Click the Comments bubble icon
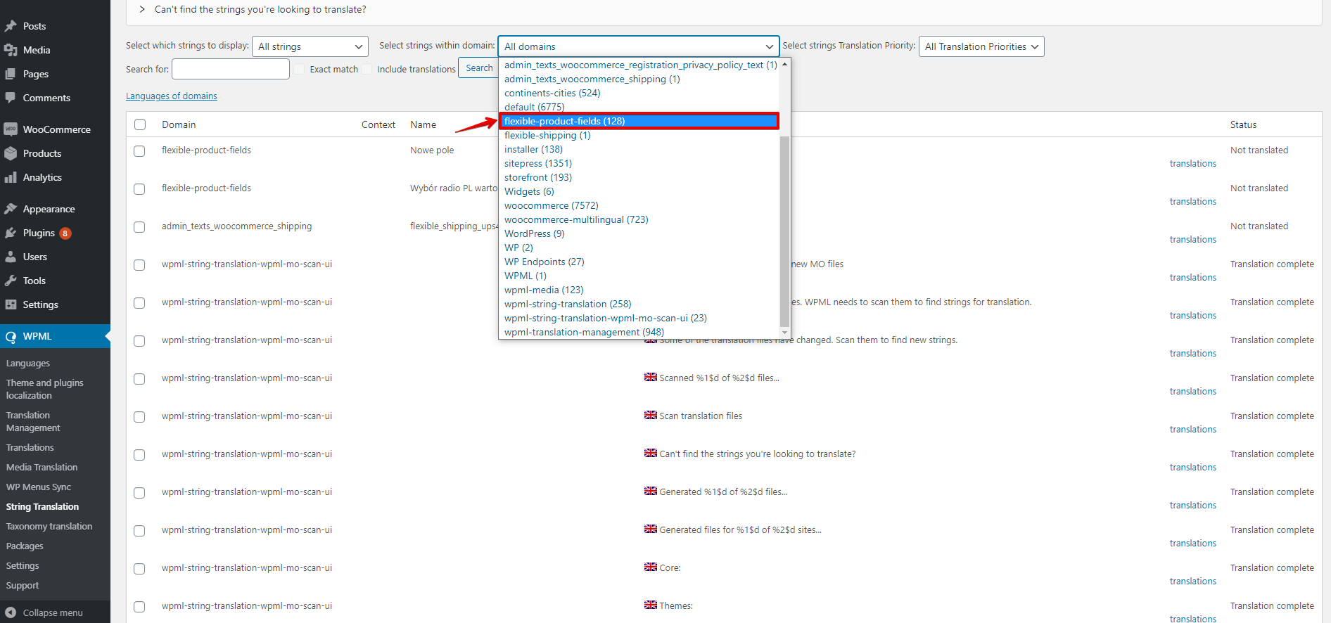 (x=11, y=98)
